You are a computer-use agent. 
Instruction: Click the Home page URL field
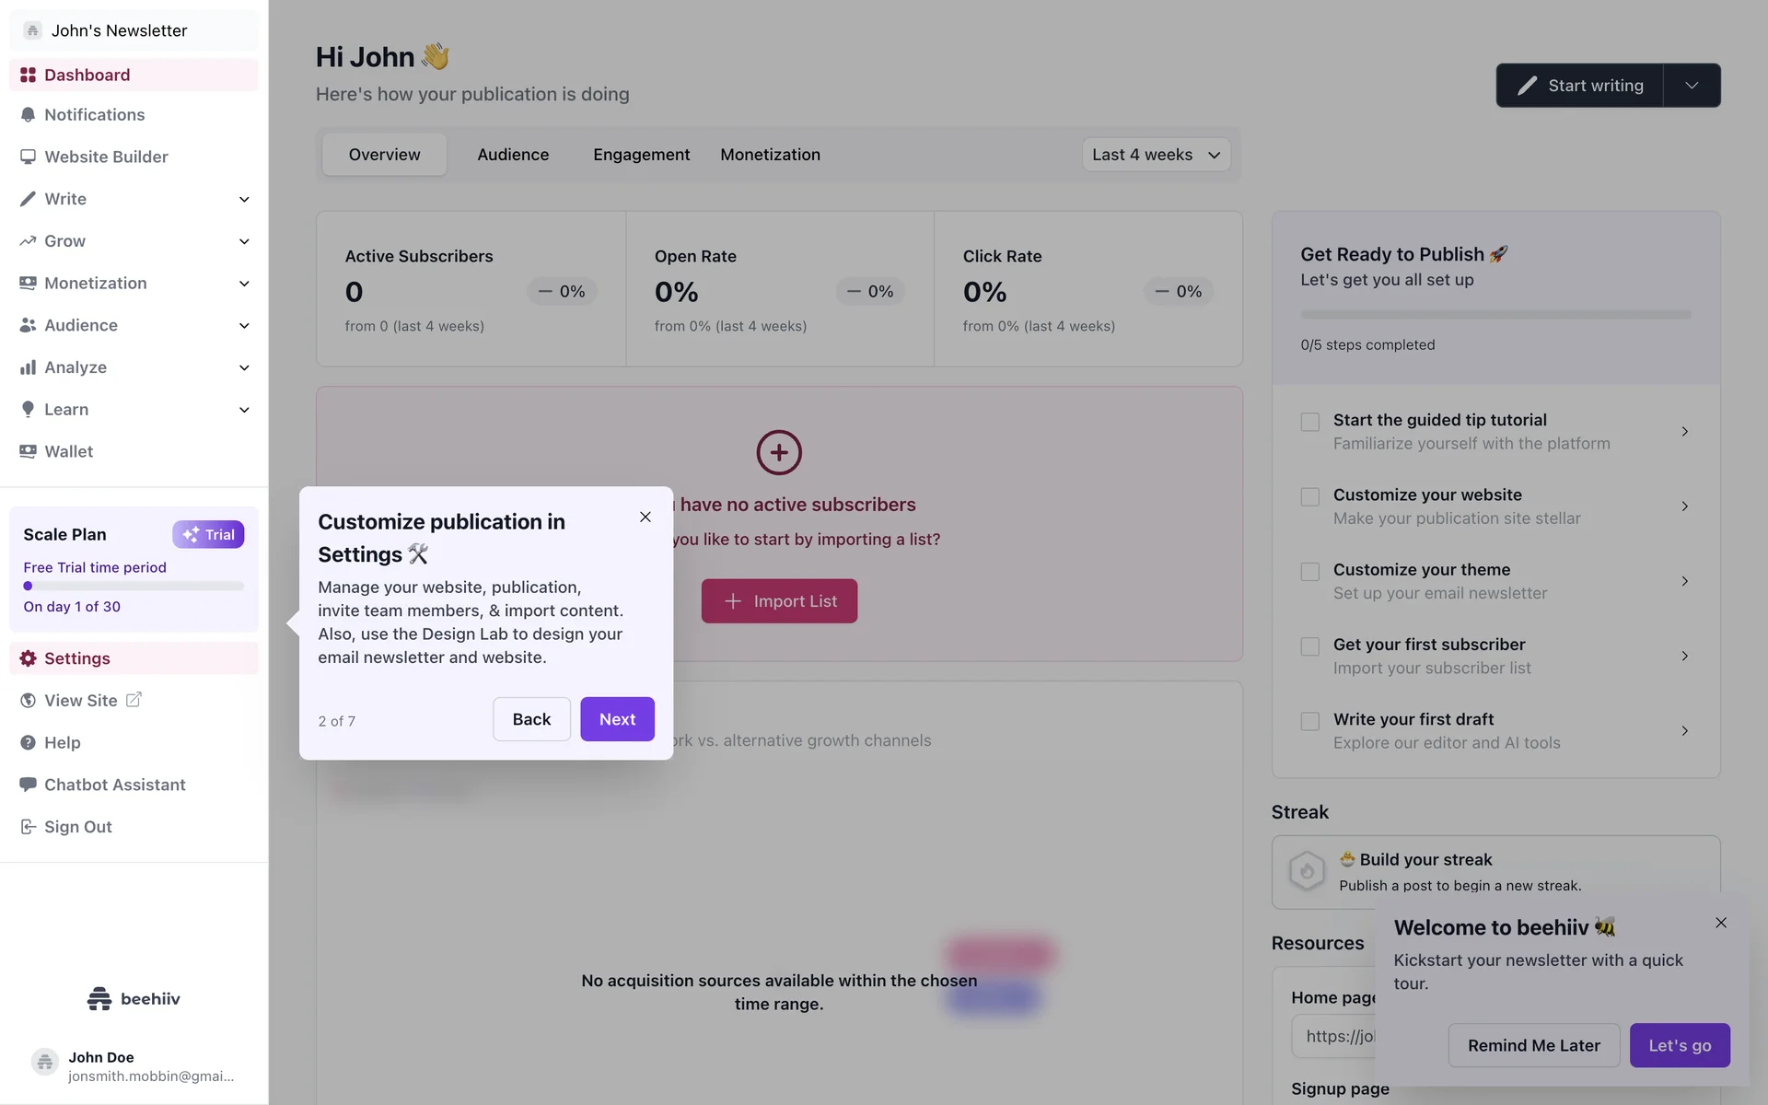click(x=1333, y=1037)
